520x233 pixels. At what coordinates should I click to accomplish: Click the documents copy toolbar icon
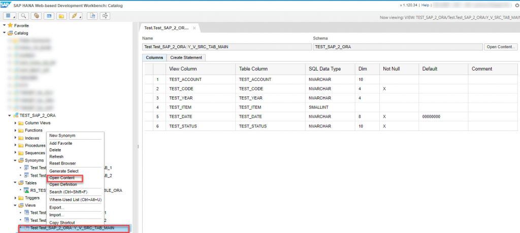coord(92,16)
